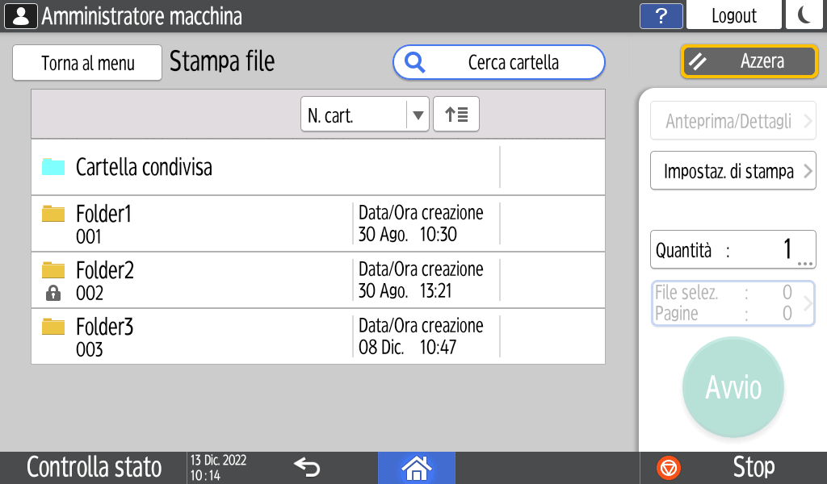Open the File selez. details panel
Viewport: 827px width, 484px height.
point(733,303)
